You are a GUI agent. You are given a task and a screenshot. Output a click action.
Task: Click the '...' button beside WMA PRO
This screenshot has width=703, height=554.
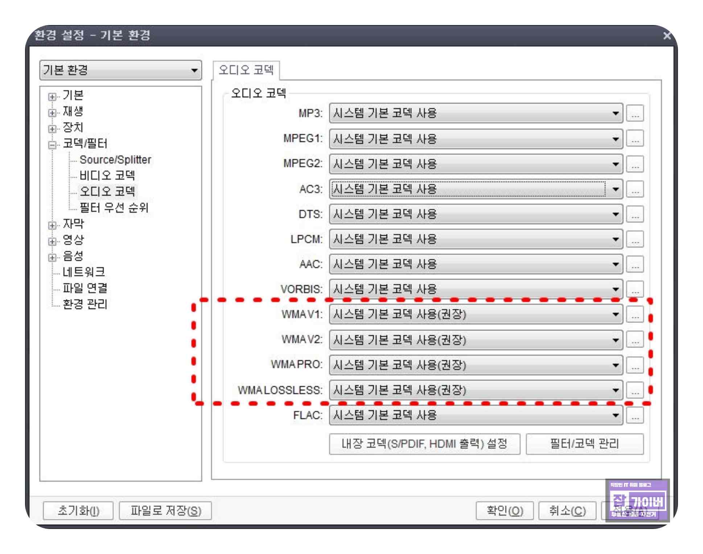635,365
